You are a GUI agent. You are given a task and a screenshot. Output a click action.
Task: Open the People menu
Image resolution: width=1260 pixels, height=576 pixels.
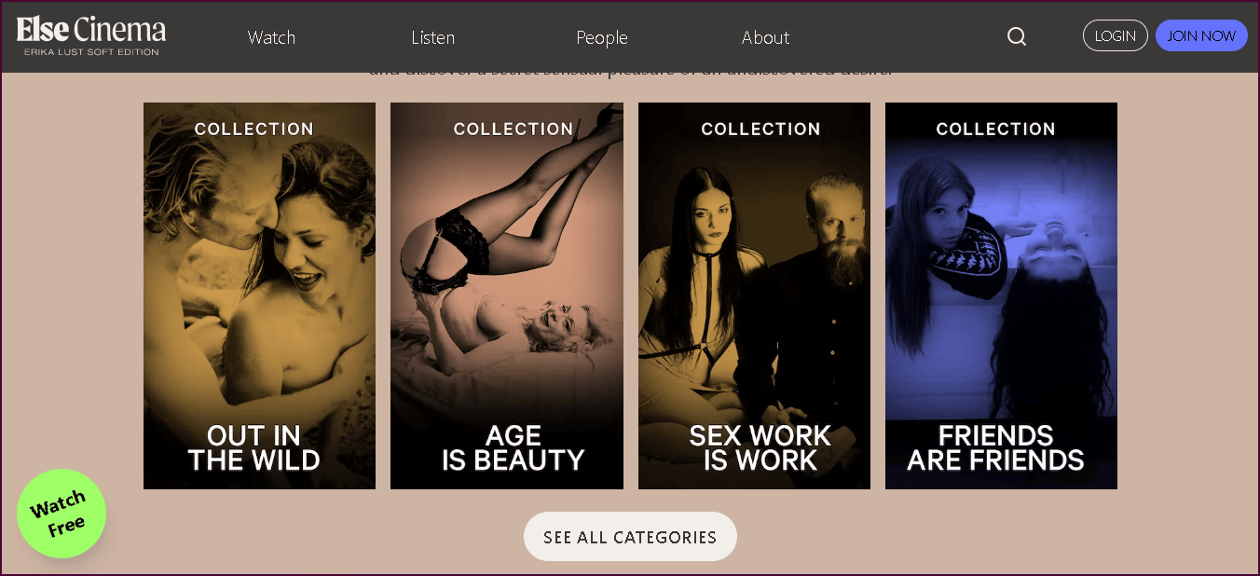coord(602,37)
